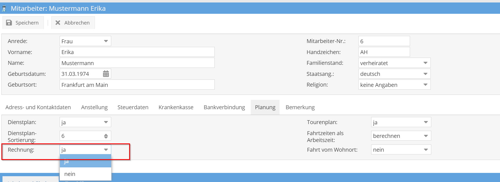Increase the Dienstplan-Sortierung value with the stepper
Screen dimensions: 500x182
106,134
